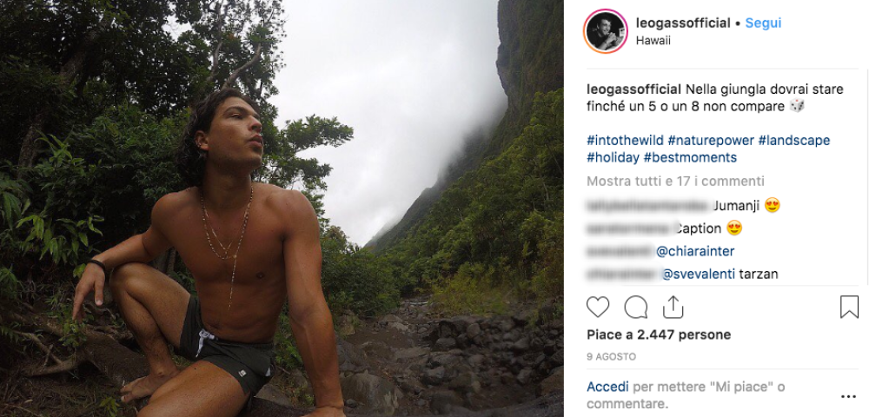Open the three-dot more options menu

[x=848, y=395]
